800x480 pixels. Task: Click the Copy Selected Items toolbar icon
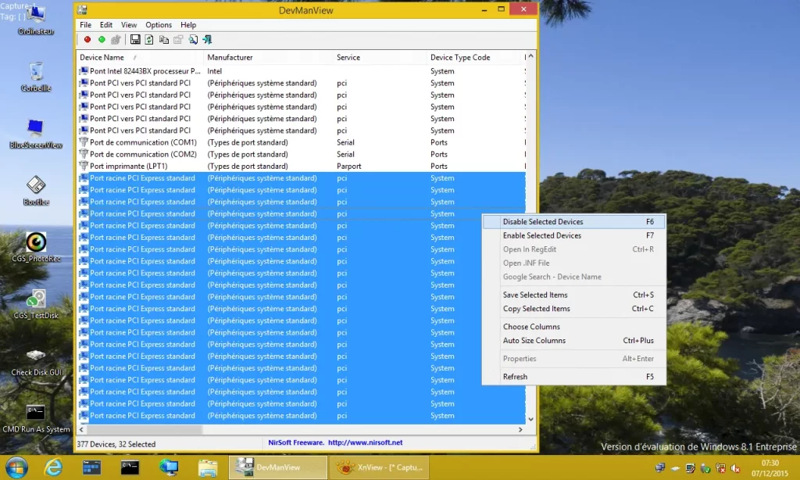coord(164,39)
